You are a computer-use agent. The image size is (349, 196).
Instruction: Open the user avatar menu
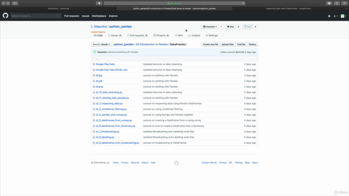[344, 16]
